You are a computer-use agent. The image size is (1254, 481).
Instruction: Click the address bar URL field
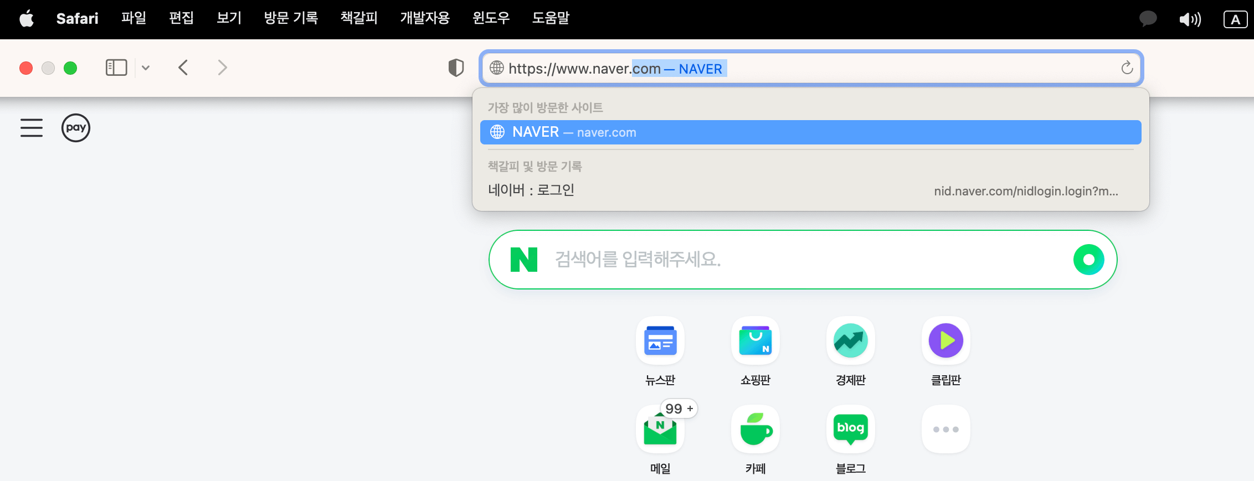[811, 68]
